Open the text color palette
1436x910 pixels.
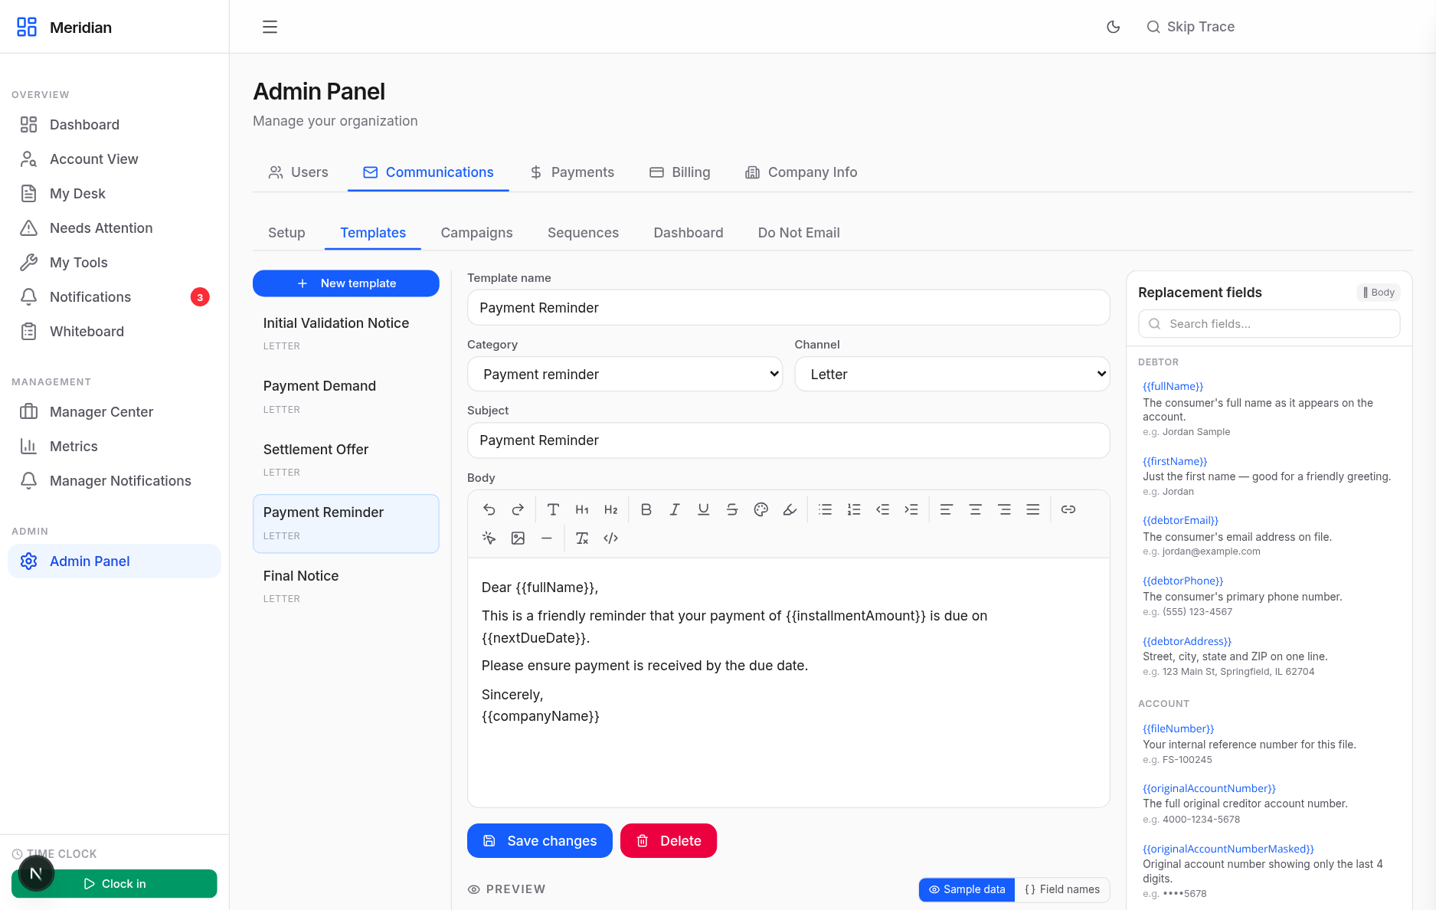[761, 509]
